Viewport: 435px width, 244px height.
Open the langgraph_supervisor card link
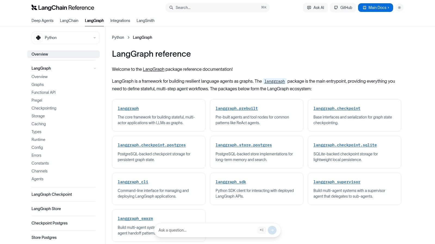(337, 182)
